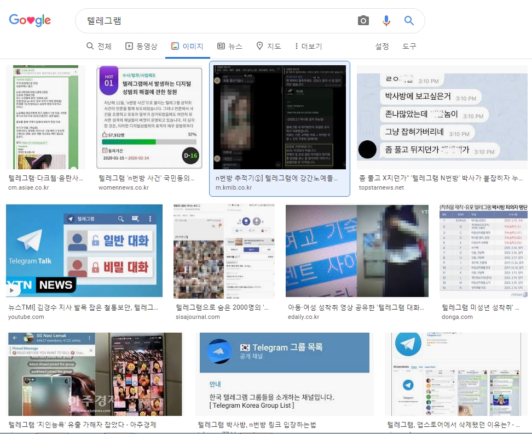Click caption 텔레그램으로 숨은 2000명의…

pos(222,307)
